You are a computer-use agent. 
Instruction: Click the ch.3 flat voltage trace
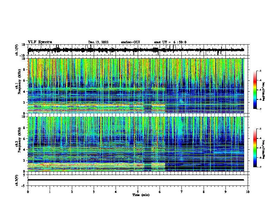[x=136, y=180]
